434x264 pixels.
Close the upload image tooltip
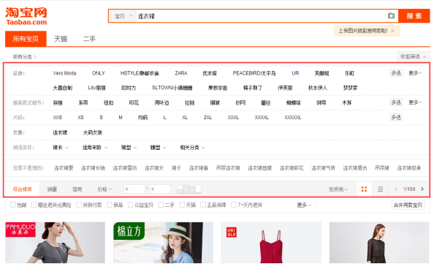pyautogui.click(x=392, y=31)
